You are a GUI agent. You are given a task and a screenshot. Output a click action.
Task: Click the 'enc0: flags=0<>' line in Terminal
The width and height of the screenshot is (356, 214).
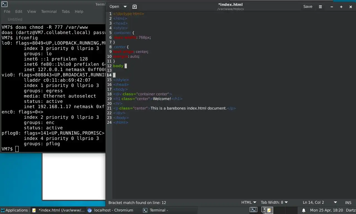click(23, 112)
